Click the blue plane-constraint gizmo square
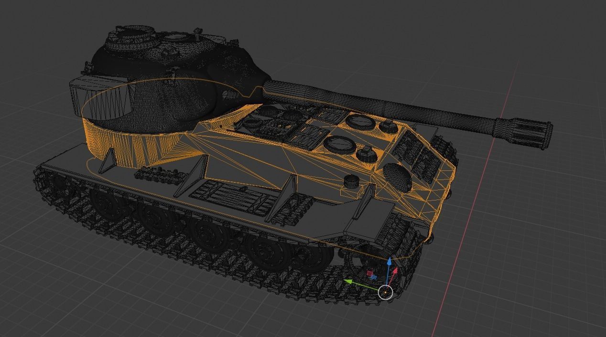 (374, 277)
